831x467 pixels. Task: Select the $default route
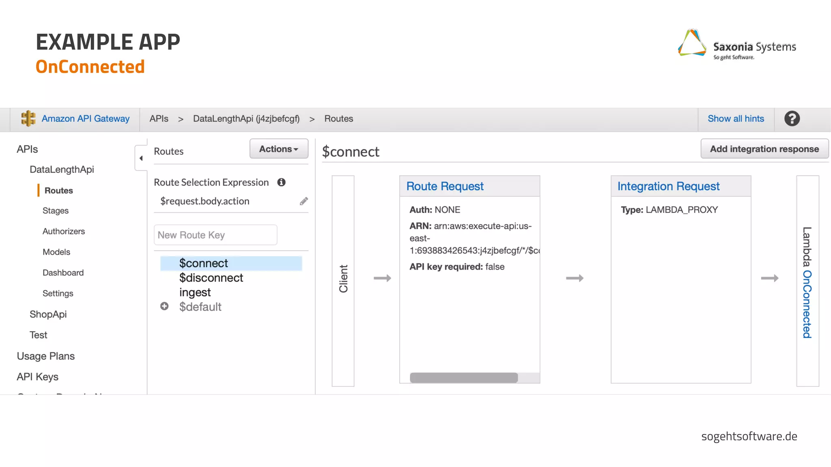click(200, 307)
